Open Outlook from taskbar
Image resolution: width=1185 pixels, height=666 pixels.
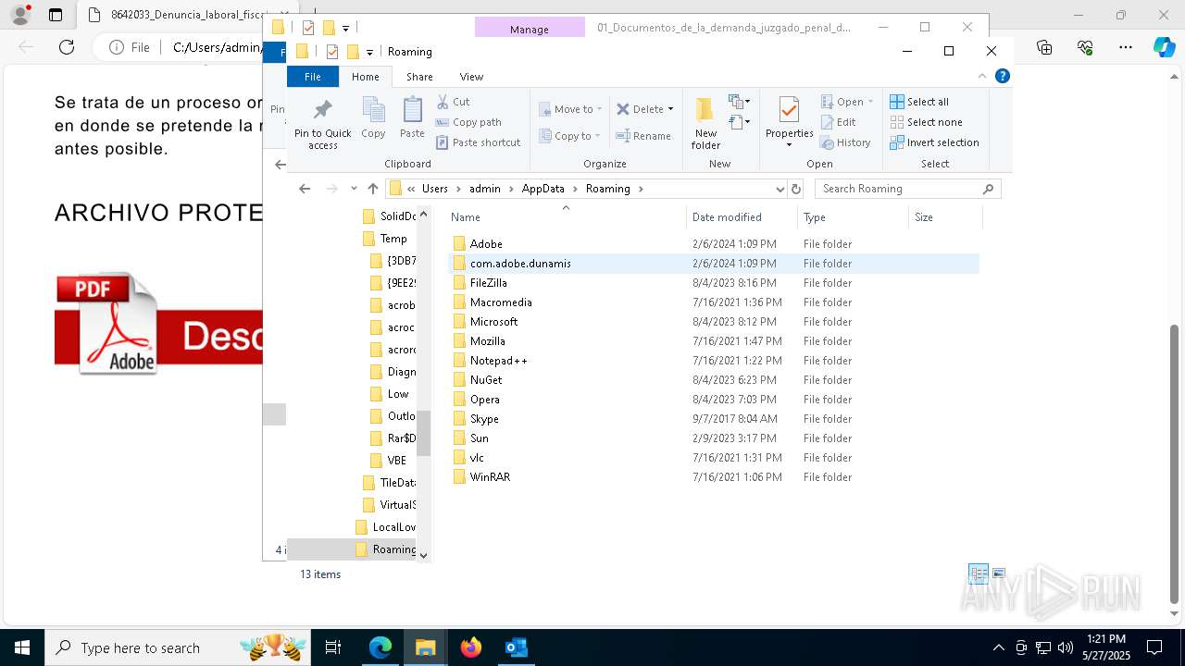(x=516, y=647)
